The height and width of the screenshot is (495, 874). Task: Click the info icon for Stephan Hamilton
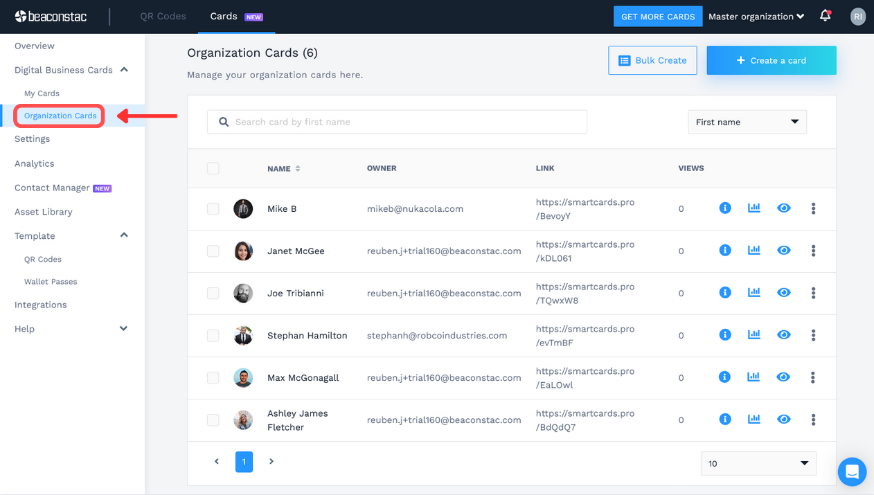click(725, 335)
